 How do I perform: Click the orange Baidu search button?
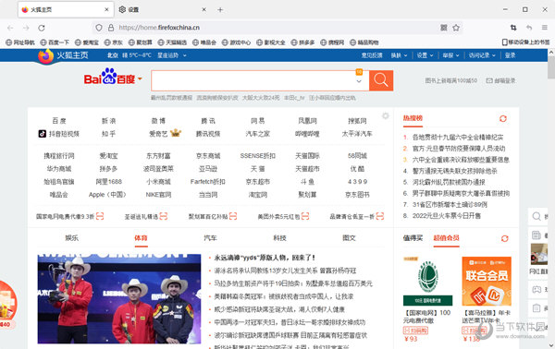381,80
